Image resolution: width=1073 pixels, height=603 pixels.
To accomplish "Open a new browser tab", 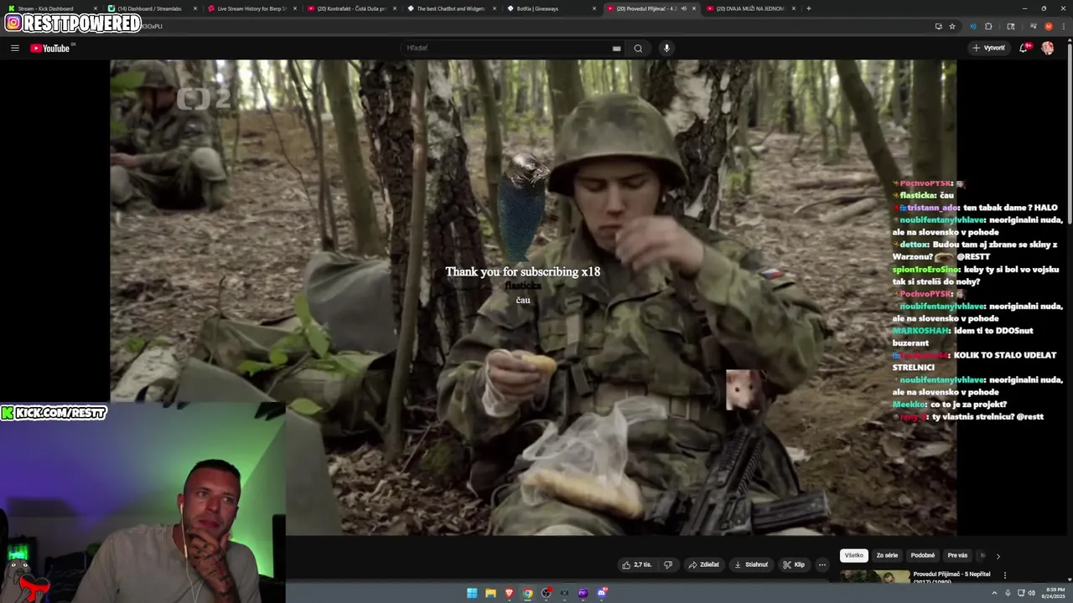I will [808, 8].
